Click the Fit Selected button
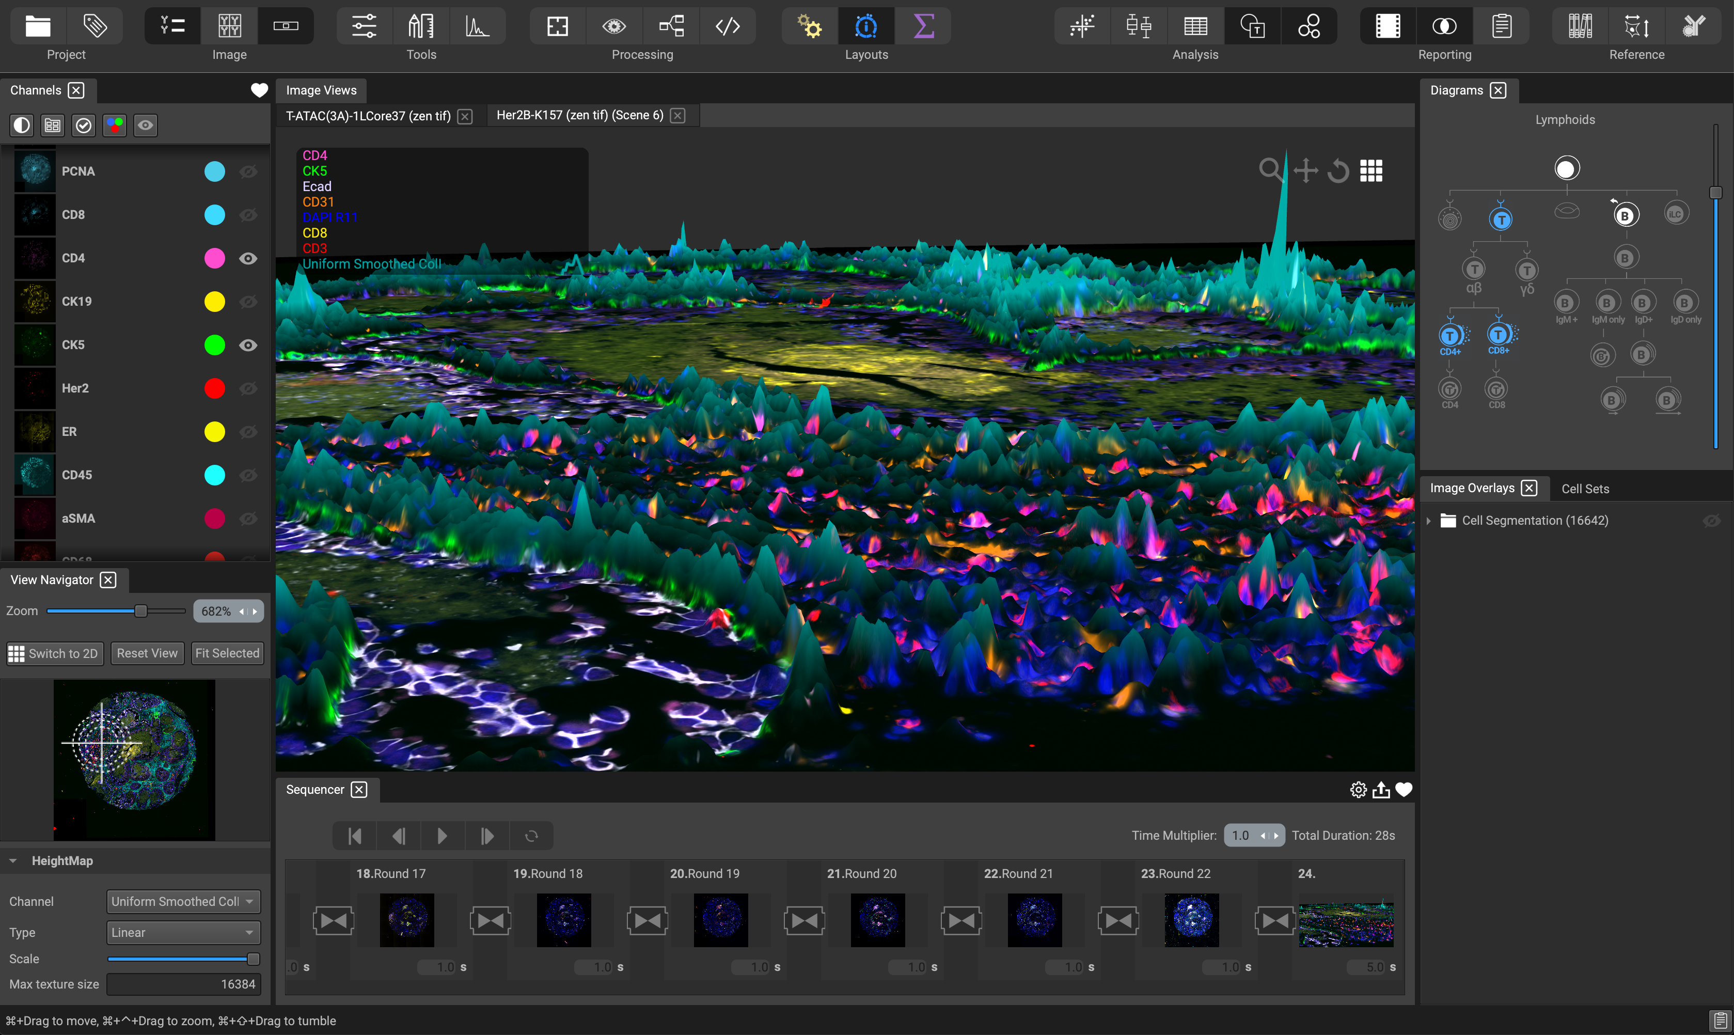The height and width of the screenshot is (1035, 1734). [227, 653]
